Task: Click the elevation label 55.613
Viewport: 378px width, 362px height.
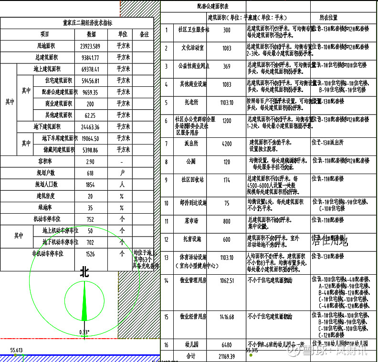Action: pyautogui.click(x=16, y=350)
